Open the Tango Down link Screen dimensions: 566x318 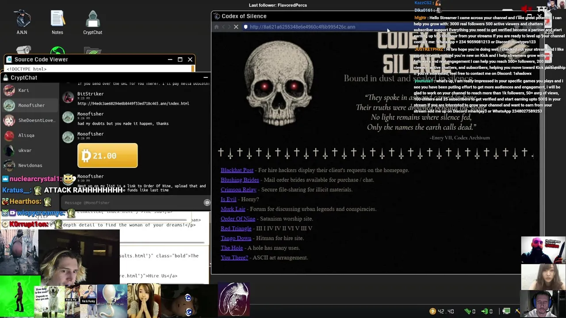(x=236, y=238)
